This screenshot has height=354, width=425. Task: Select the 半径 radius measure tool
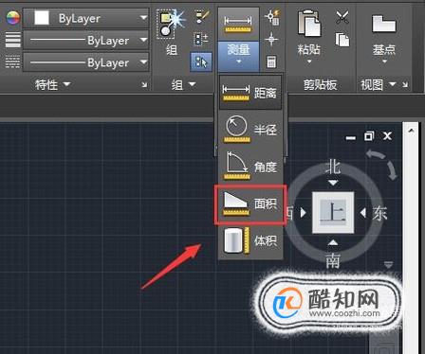pos(250,129)
